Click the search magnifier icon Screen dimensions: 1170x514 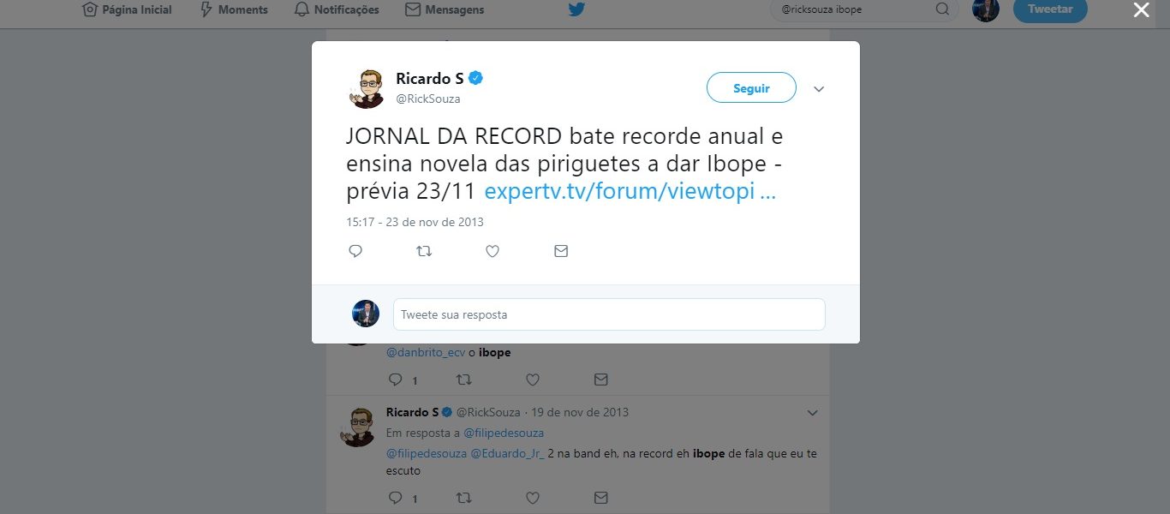(942, 9)
